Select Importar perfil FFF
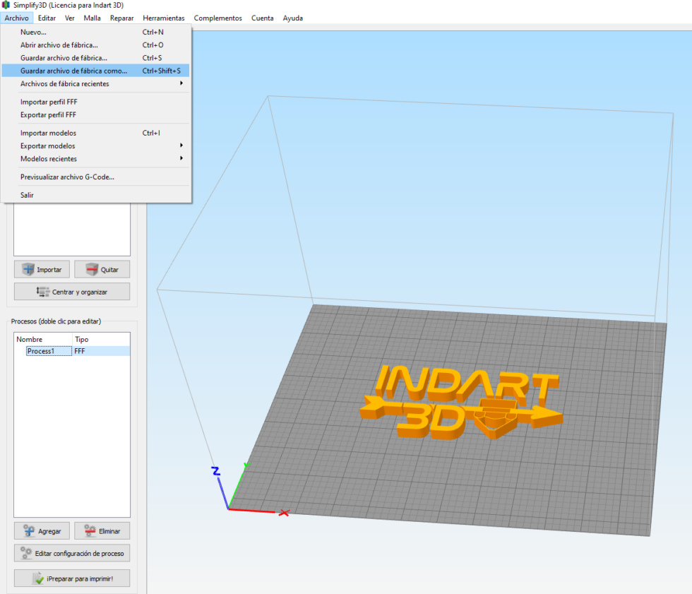The image size is (692, 594). click(96, 102)
